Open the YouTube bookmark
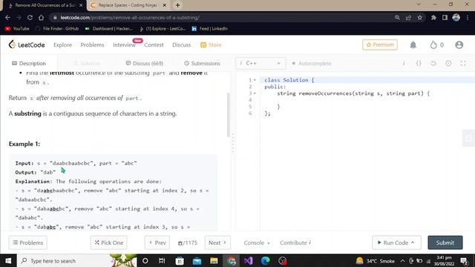This screenshot has width=475, height=267. (x=17, y=28)
